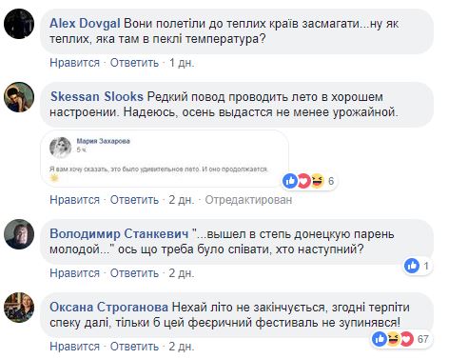The image size is (468, 359).
Task: Click 2 дн. timestamp on Строганова comment
Action: [181, 347]
